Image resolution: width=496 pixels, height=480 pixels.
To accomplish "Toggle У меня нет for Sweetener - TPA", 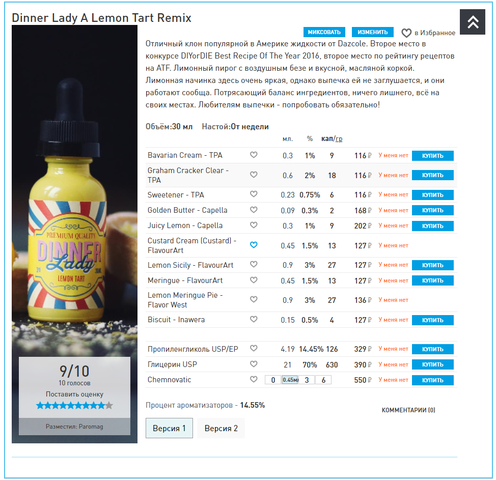I will tap(393, 195).
